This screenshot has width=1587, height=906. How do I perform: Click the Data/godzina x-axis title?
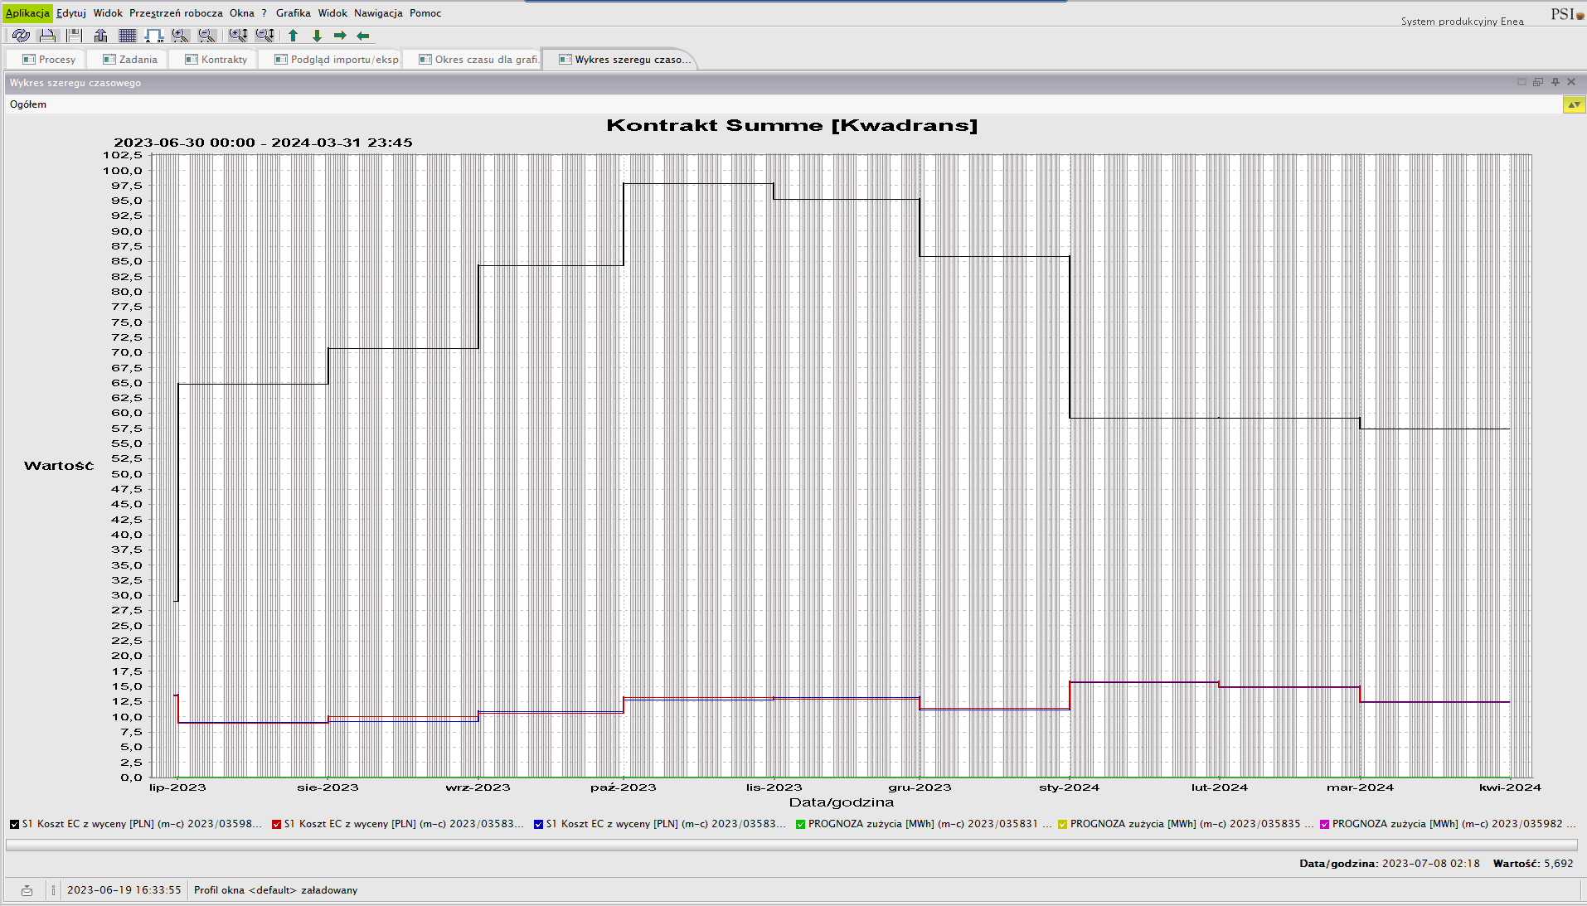point(842,802)
